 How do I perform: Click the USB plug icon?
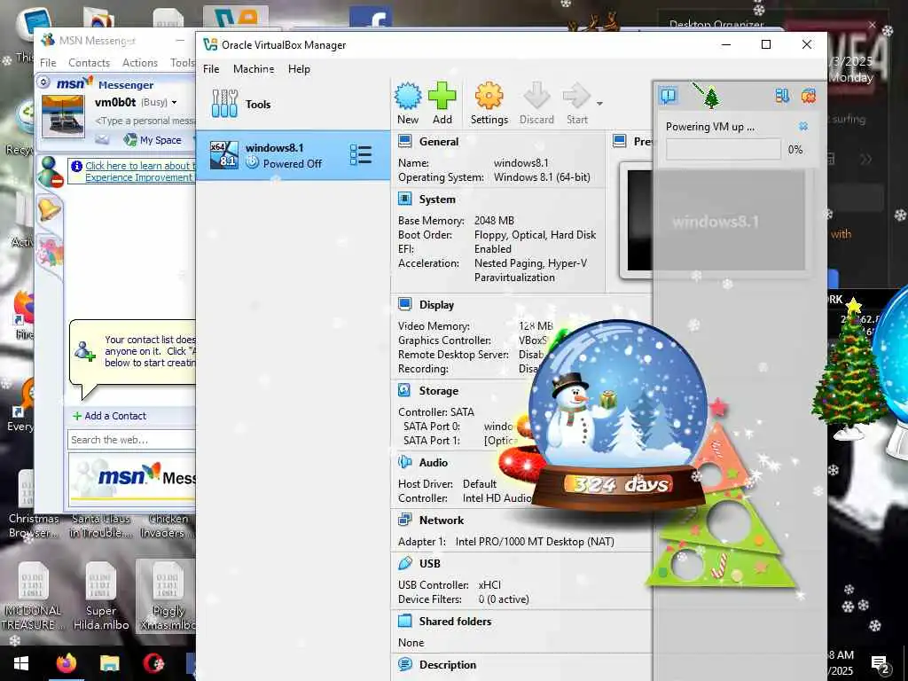point(404,563)
